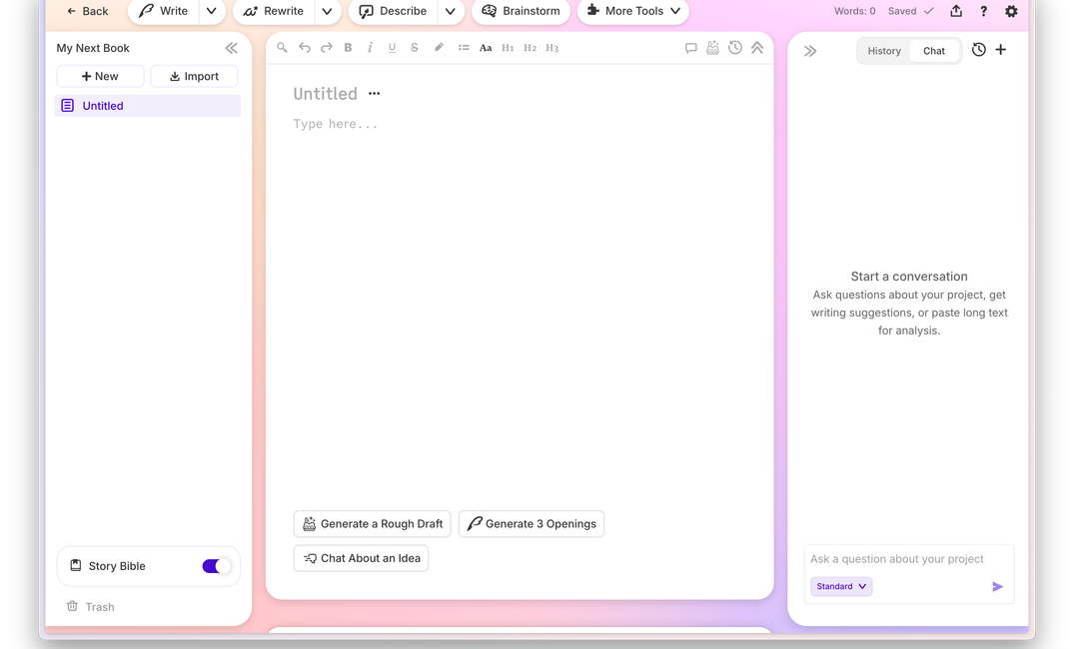Click Generate a Rough Draft
Image resolution: width=1074 pixels, height=649 pixels.
pyautogui.click(x=372, y=523)
